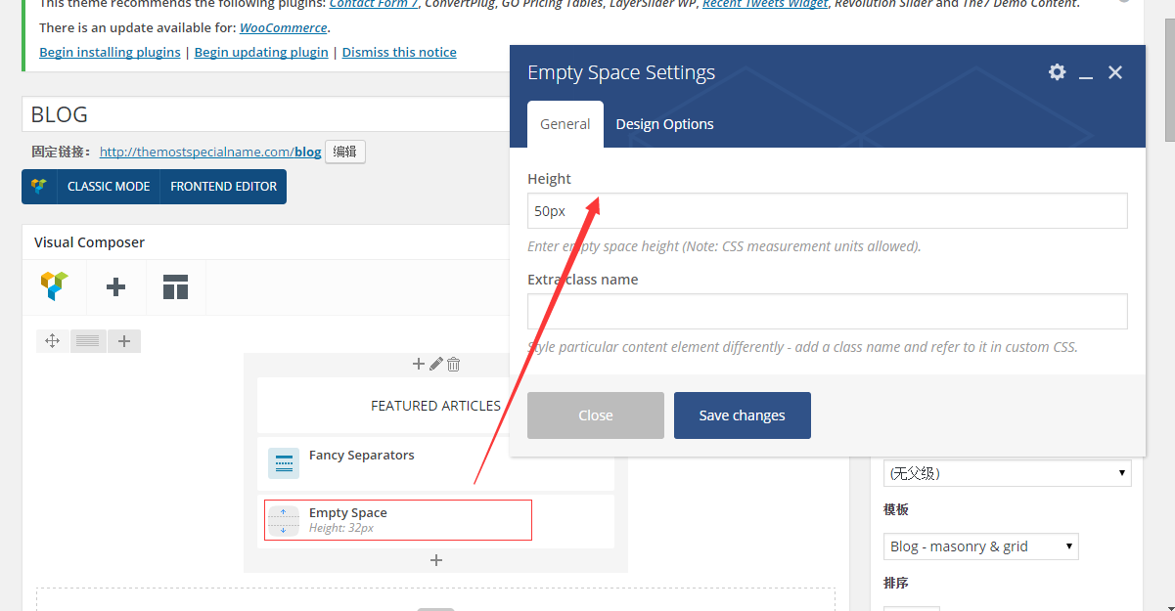Open Empty Space Settings gear options
Viewport: 1175px width, 611px height.
coord(1057,72)
